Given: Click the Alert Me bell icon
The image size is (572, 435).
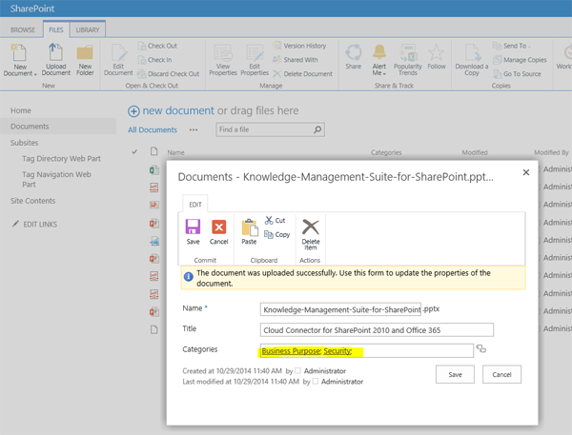Looking at the screenshot, I should click(379, 52).
